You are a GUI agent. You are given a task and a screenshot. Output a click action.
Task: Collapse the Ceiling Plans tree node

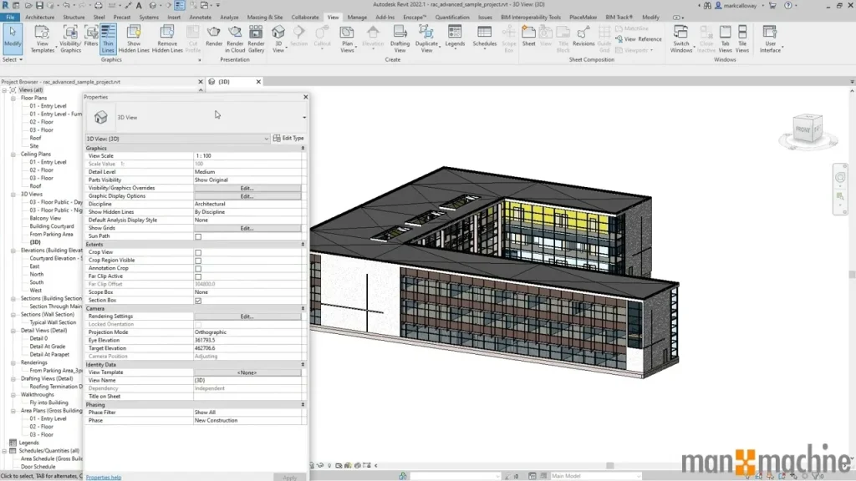coord(13,154)
